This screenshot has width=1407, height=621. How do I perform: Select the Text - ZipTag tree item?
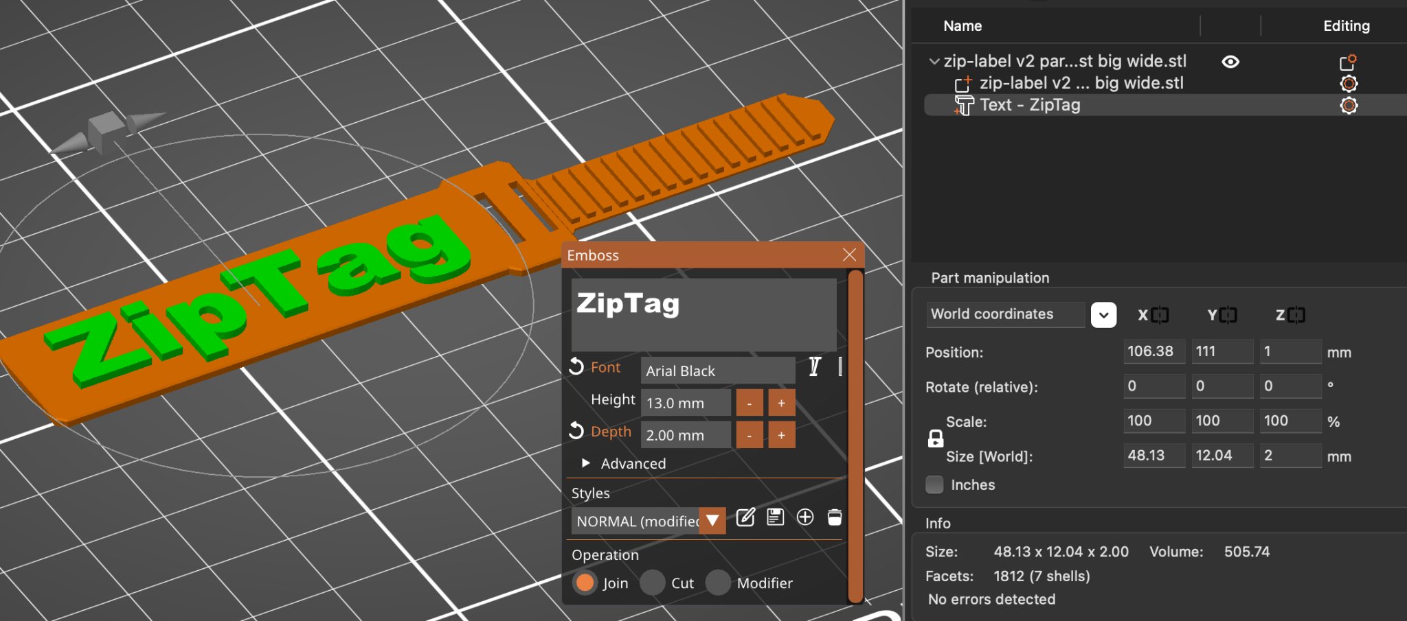click(x=1029, y=105)
